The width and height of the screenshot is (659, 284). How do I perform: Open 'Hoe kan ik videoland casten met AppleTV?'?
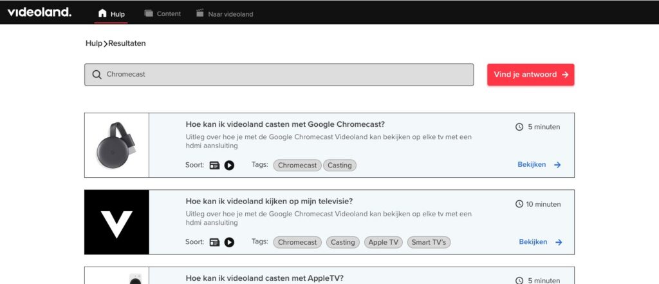[265, 278]
